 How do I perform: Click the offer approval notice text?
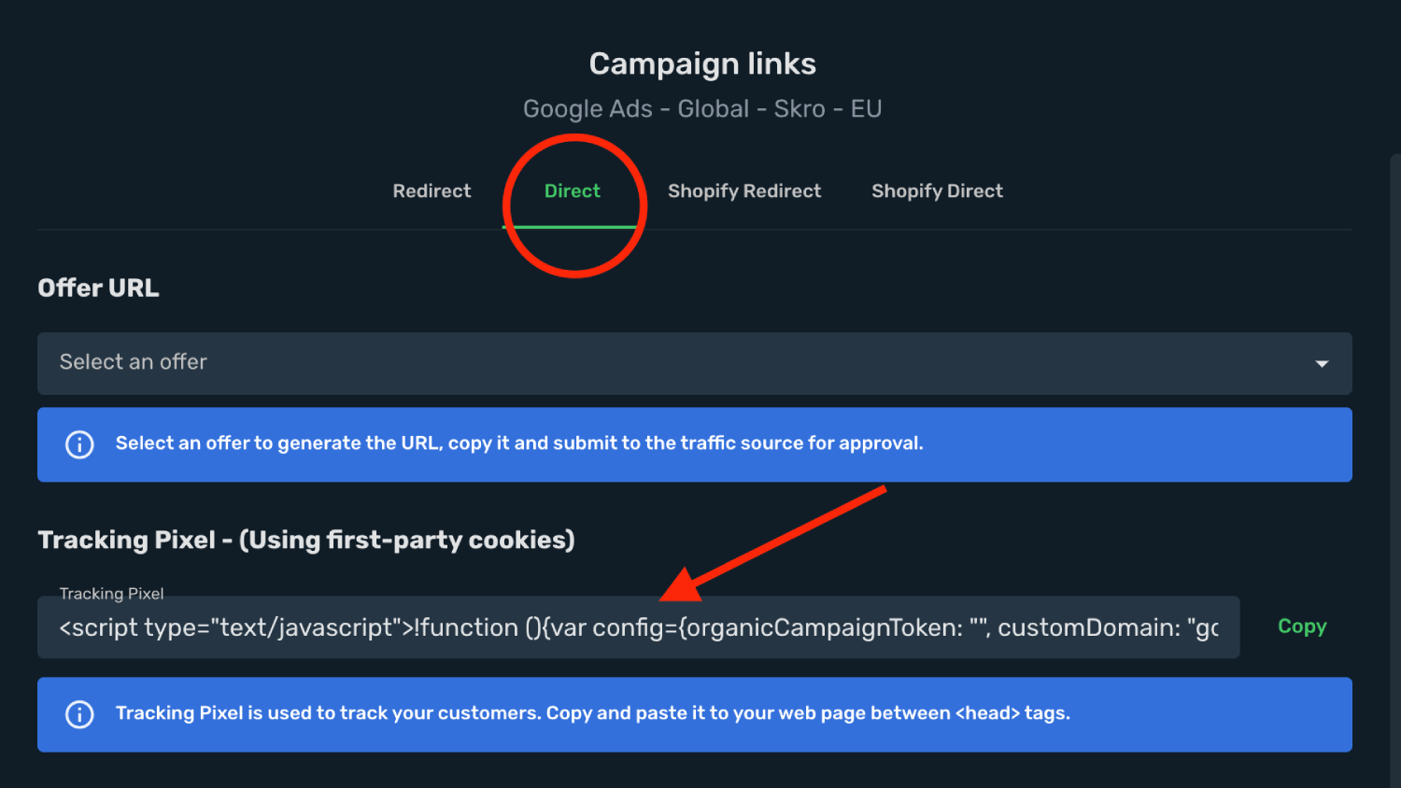[x=519, y=443]
